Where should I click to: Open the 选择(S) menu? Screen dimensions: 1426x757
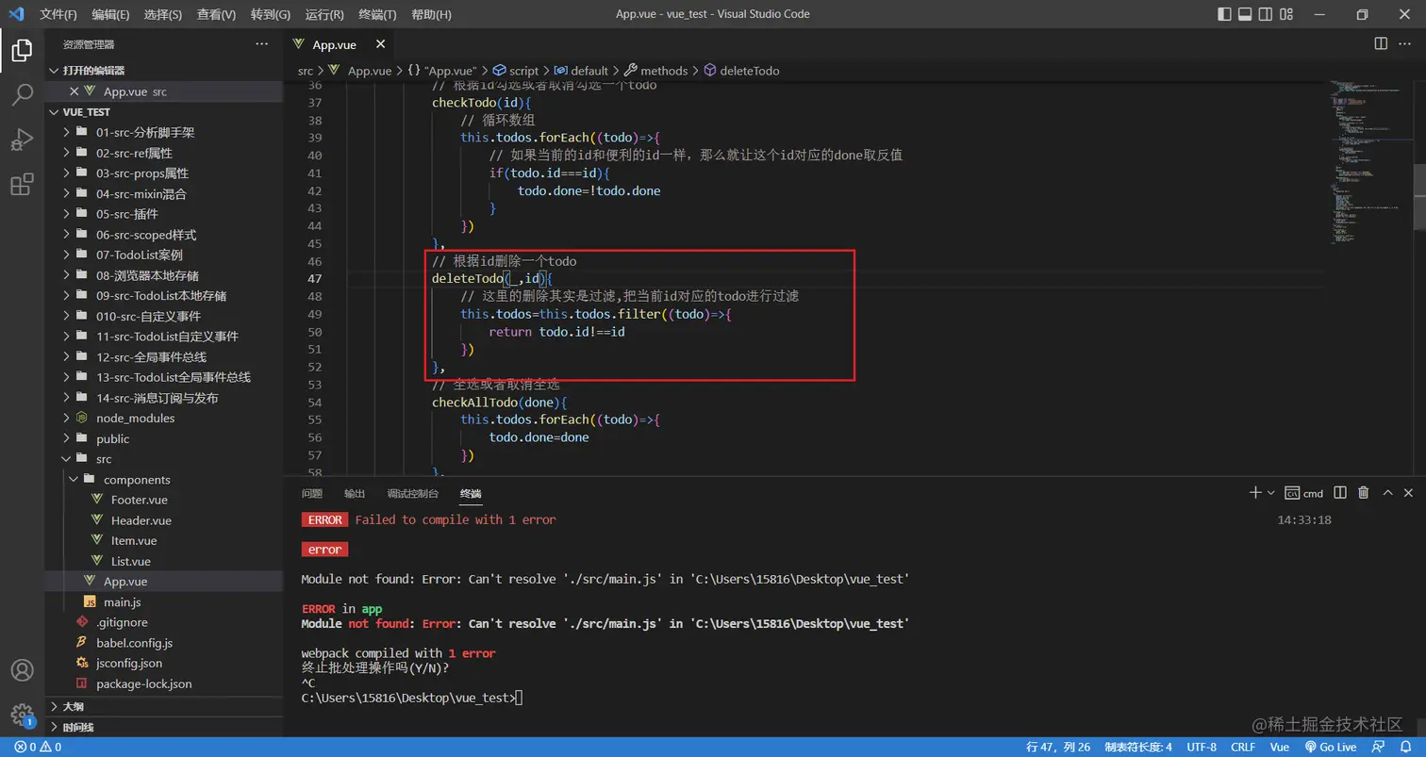point(163,14)
